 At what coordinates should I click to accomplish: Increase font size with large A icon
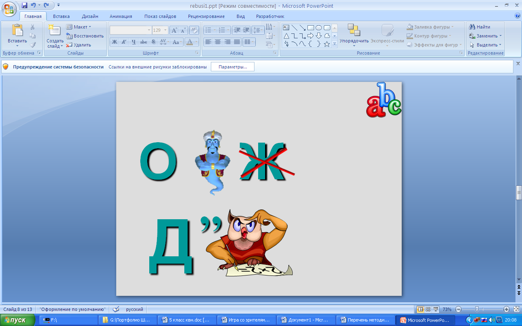click(x=174, y=30)
